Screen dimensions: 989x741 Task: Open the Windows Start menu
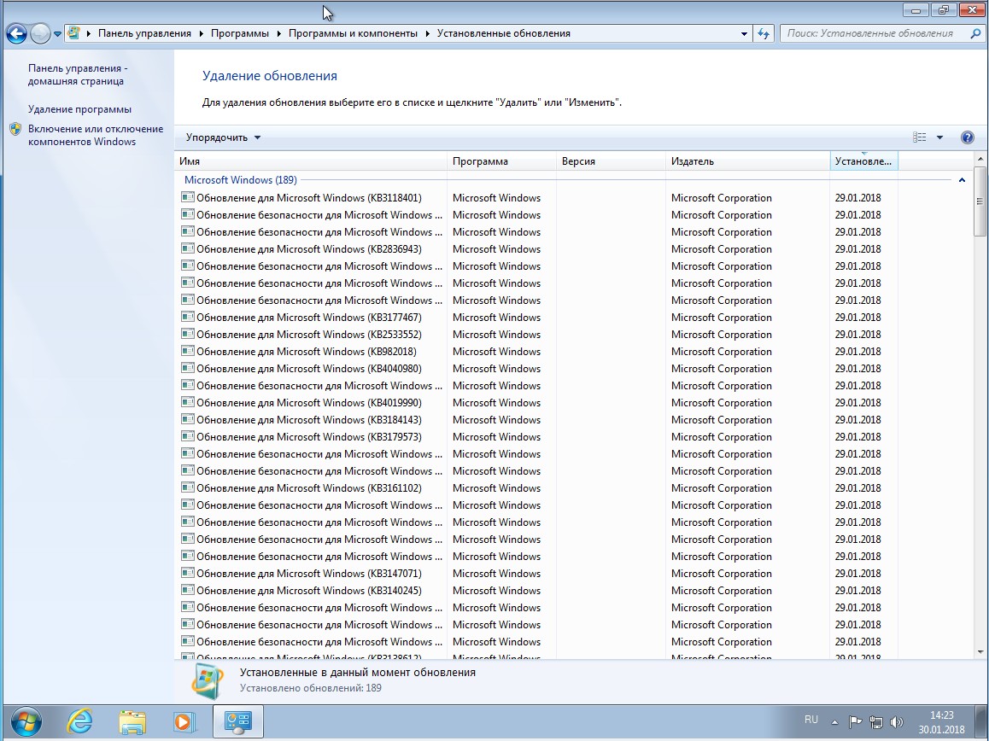[26, 721]
